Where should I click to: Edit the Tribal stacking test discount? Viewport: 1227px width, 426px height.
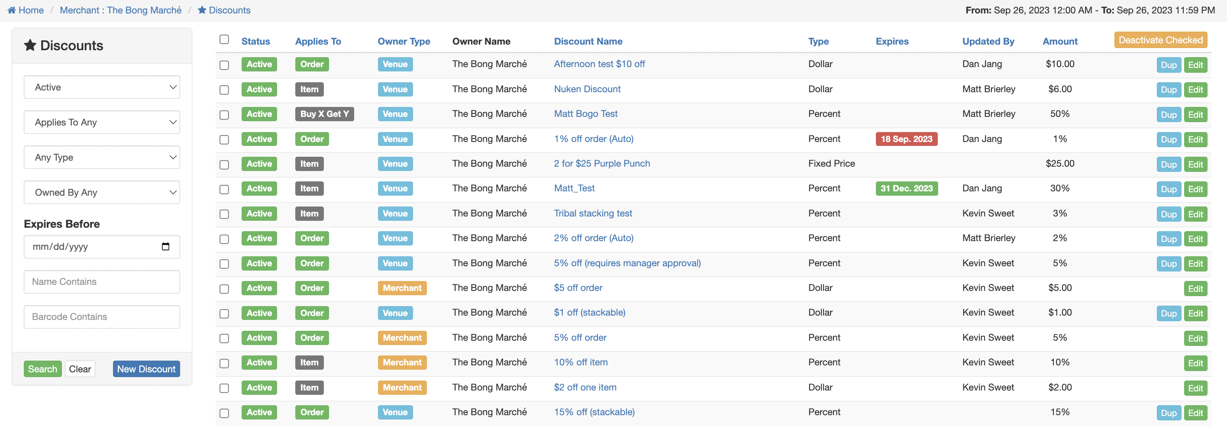(1195, 214)
